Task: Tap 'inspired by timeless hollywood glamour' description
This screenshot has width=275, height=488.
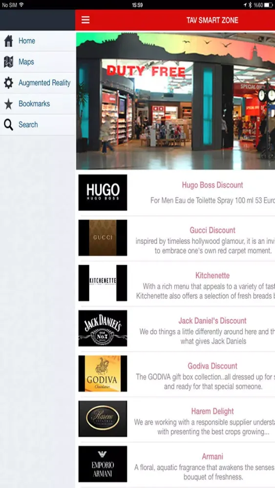Action: pos(206,246)
